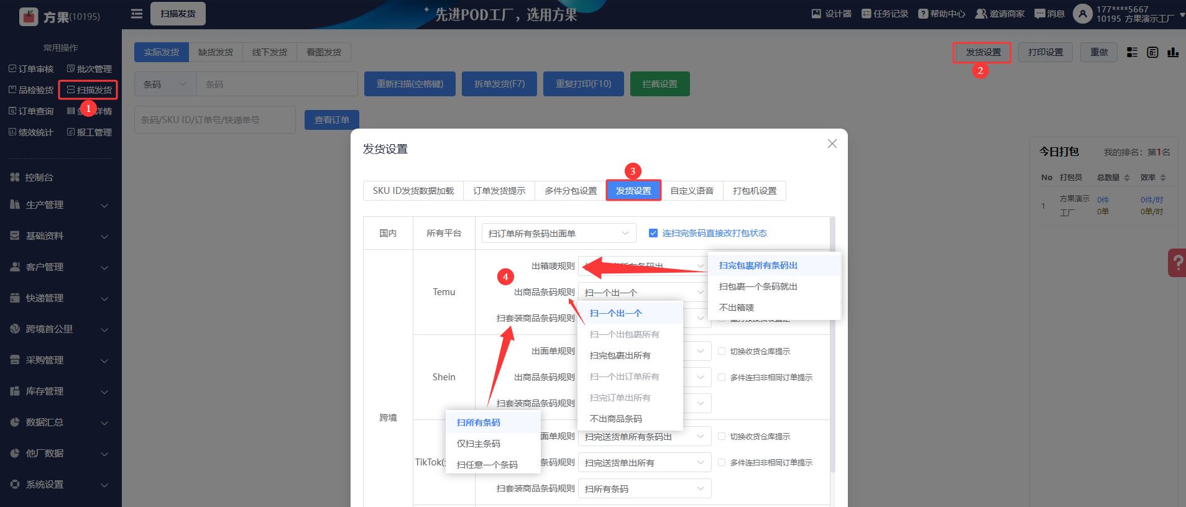This screenshot has height=507, width=1186.
Task: Click the 帮助中心 help question icon
Action: (923, 14)
